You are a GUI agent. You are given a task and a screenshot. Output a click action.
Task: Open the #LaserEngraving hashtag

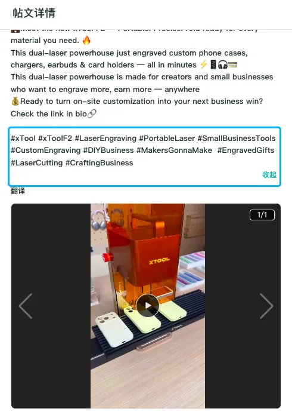tap(105, 139)
